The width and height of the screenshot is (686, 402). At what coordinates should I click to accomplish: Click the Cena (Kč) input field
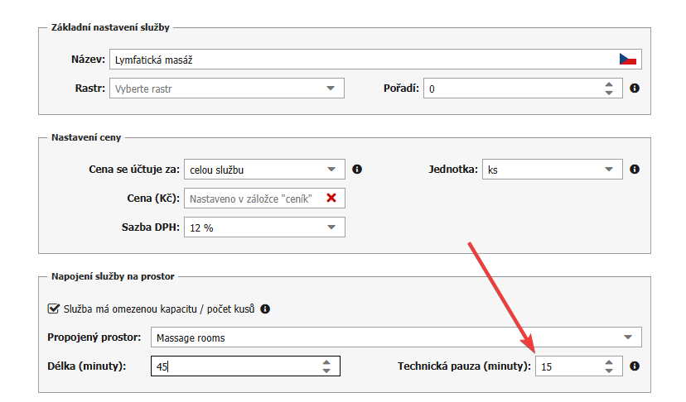253,199
